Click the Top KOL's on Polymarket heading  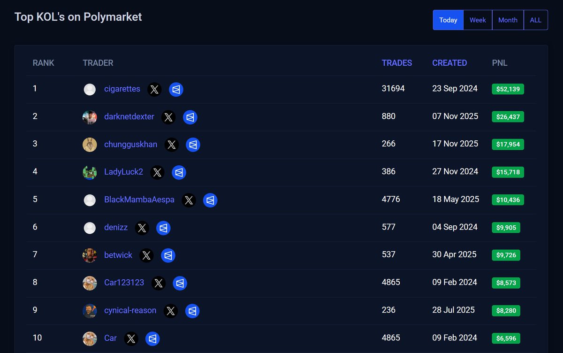[x=78, y=17]
